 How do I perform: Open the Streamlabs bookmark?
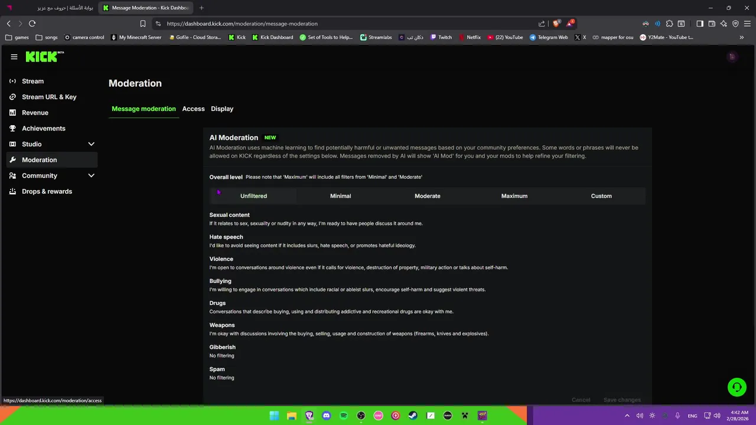point(377,37)
